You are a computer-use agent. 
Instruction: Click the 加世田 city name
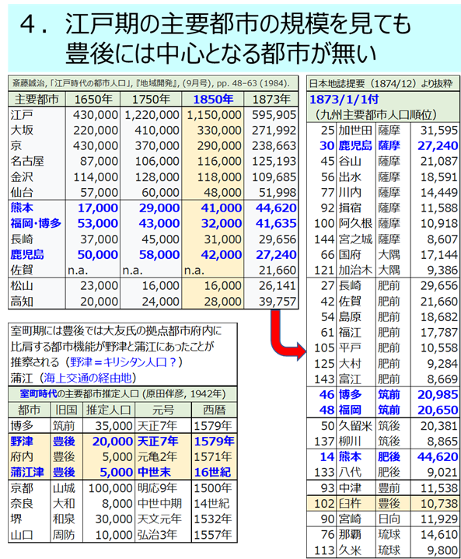(355, 131)
